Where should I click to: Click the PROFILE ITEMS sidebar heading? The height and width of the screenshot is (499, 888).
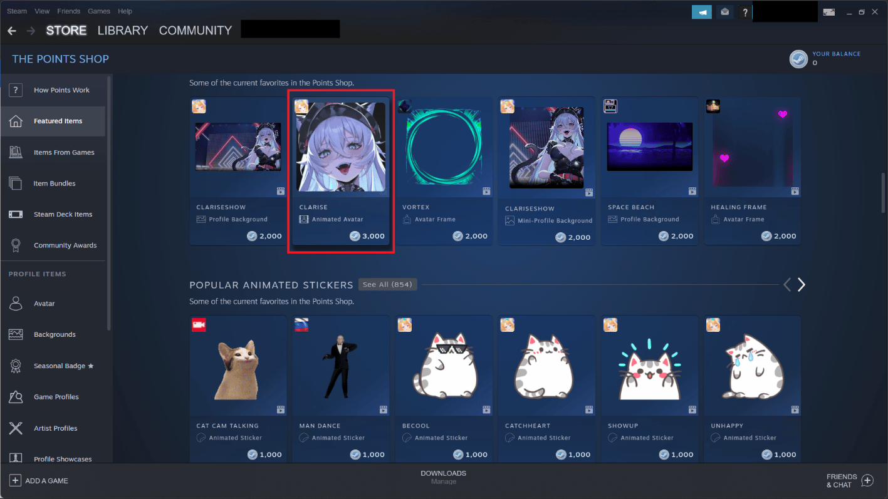pyautogui.click(x=38, y=274)
